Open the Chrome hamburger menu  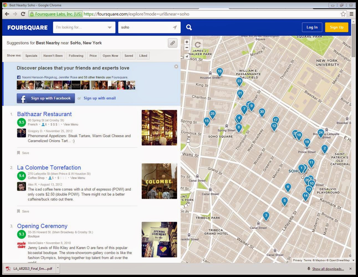point(351,14)
